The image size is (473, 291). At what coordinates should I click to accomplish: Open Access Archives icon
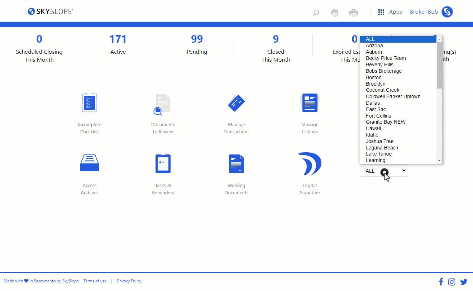[x=90, y=163]
